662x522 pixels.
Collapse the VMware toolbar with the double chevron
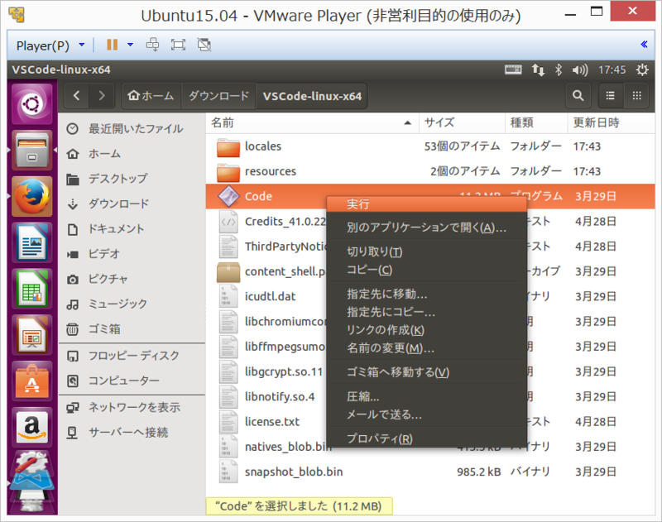[x=645, y=44]
